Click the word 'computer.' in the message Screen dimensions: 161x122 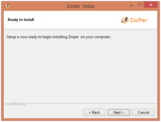click(103, 37)
